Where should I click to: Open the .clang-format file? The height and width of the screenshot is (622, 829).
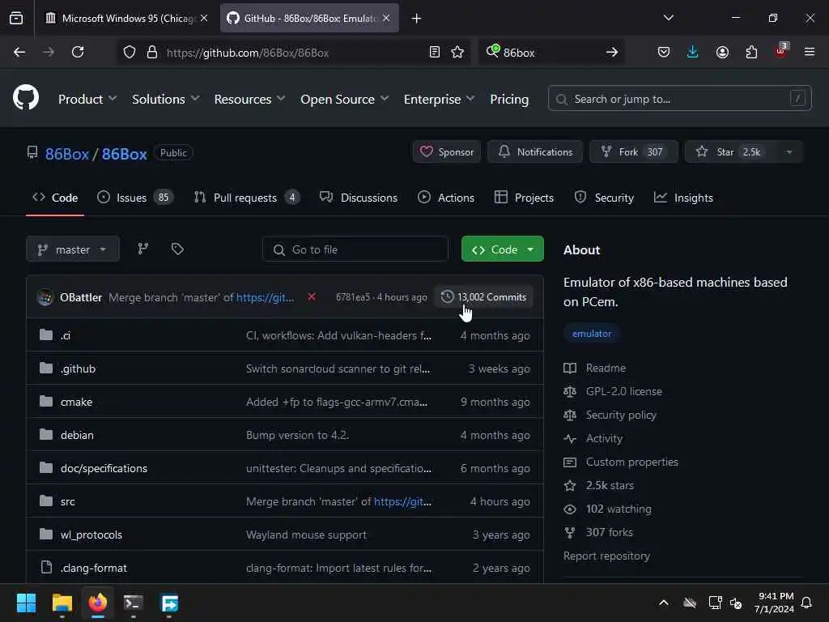click(x=94, y=568)
